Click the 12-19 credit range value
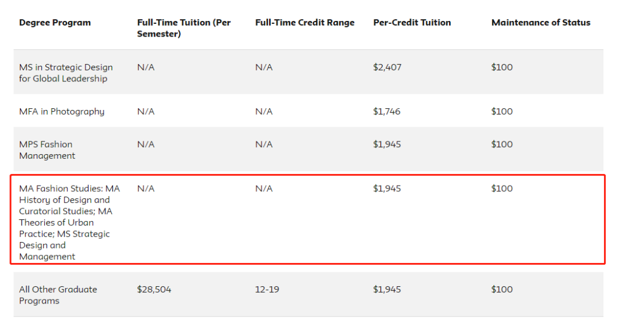This screenshot has height=331, width=629. point(267,290)
